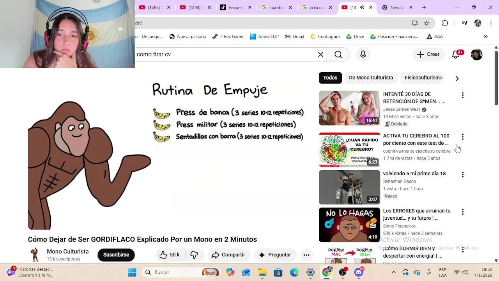
Task: Select the Todos filter chip
Action: [330, 78]
